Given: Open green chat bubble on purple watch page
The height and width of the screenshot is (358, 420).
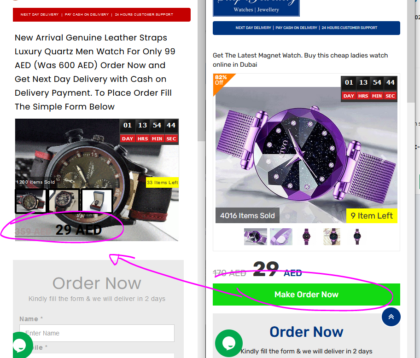Looking at the screenshot, I should [x=229, y=343].
